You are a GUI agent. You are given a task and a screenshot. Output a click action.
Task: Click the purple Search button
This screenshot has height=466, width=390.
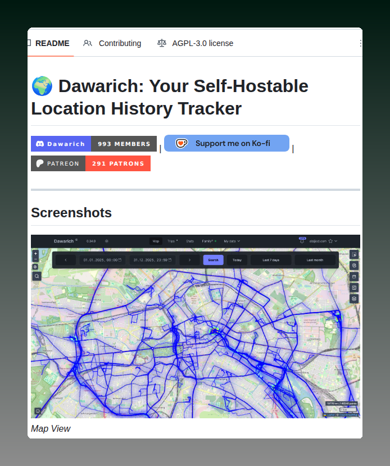click(x=214, y=260)
